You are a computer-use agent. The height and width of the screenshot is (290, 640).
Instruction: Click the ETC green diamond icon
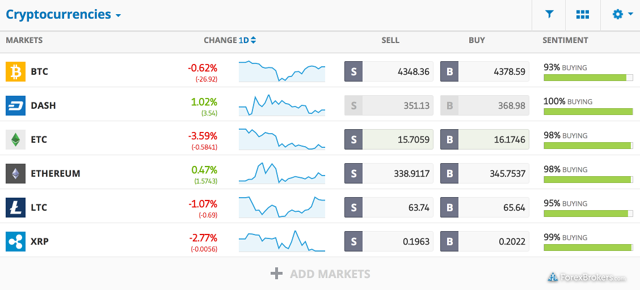[x=15, y=140]
